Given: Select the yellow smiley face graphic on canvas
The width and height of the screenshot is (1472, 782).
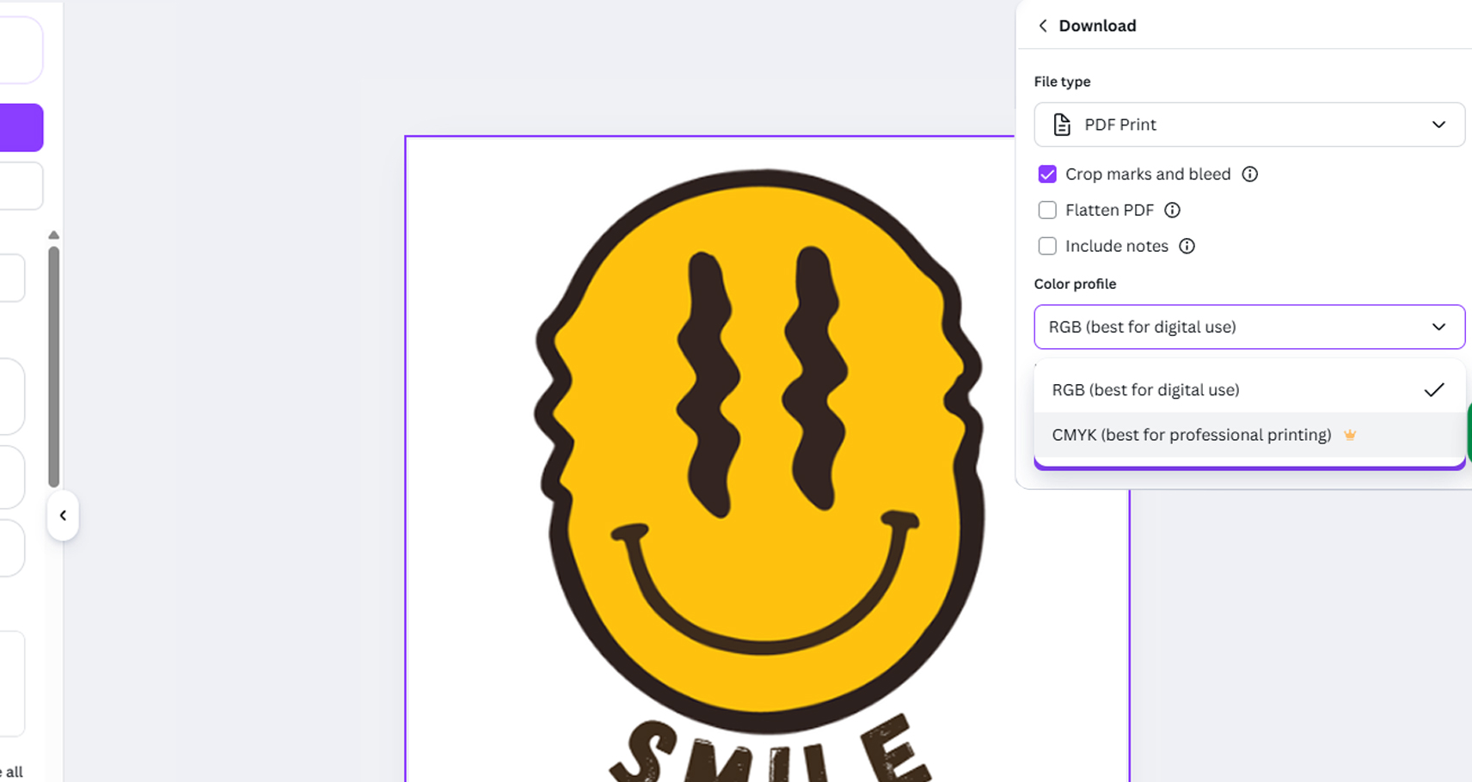Looking at the screenshot, I should (x=761, y=447).
